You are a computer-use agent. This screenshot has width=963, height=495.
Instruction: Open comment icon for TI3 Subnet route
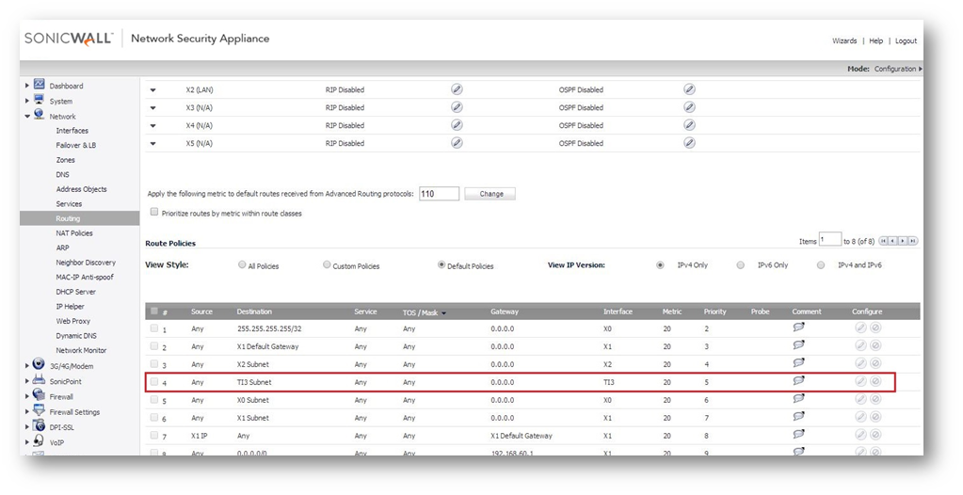pos(798,381)
